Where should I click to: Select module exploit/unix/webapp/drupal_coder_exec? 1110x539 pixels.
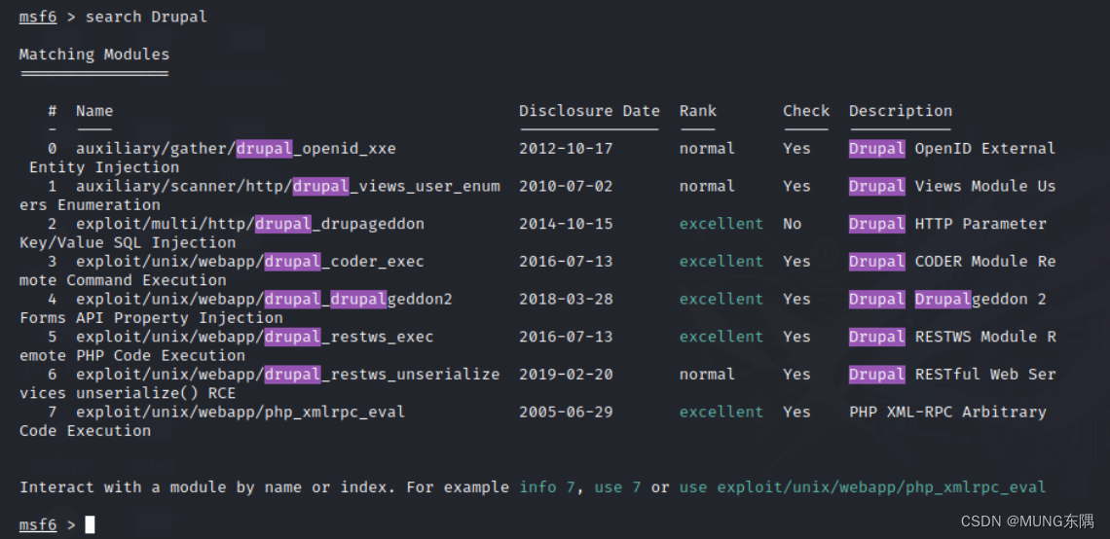pyautogui.click(x=250, y=261)
